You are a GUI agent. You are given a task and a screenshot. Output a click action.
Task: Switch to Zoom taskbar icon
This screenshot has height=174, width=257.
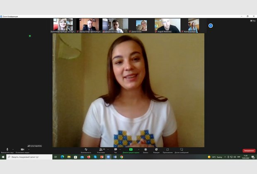point(108,157)
